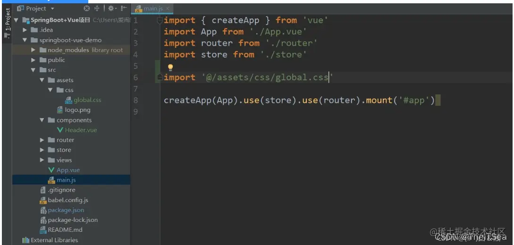Collapse the src folder
Viewport: 514px width, 245px height.
coord(33,70)
